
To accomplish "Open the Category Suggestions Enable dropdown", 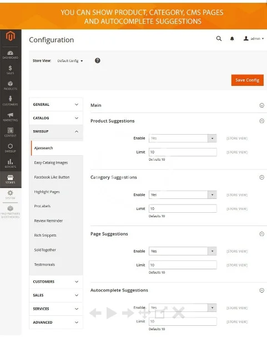I will coord(183,194).
